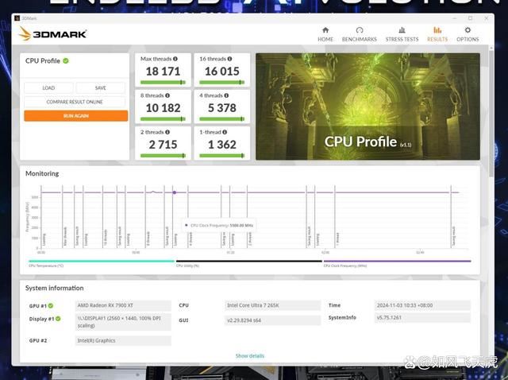The width and height of the screenshot is (508, 380).
Task: Expand system info via Show details
Action: [250, 355]
